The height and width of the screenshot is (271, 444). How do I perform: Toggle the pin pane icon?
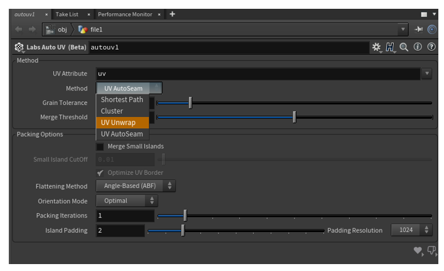tap(418, 29)
